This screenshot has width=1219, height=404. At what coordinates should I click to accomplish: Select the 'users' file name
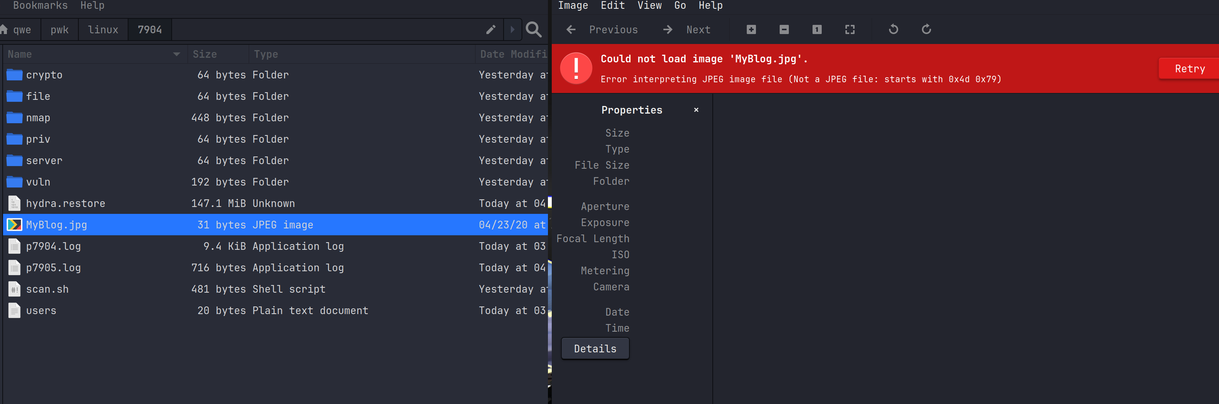[41, 310]
